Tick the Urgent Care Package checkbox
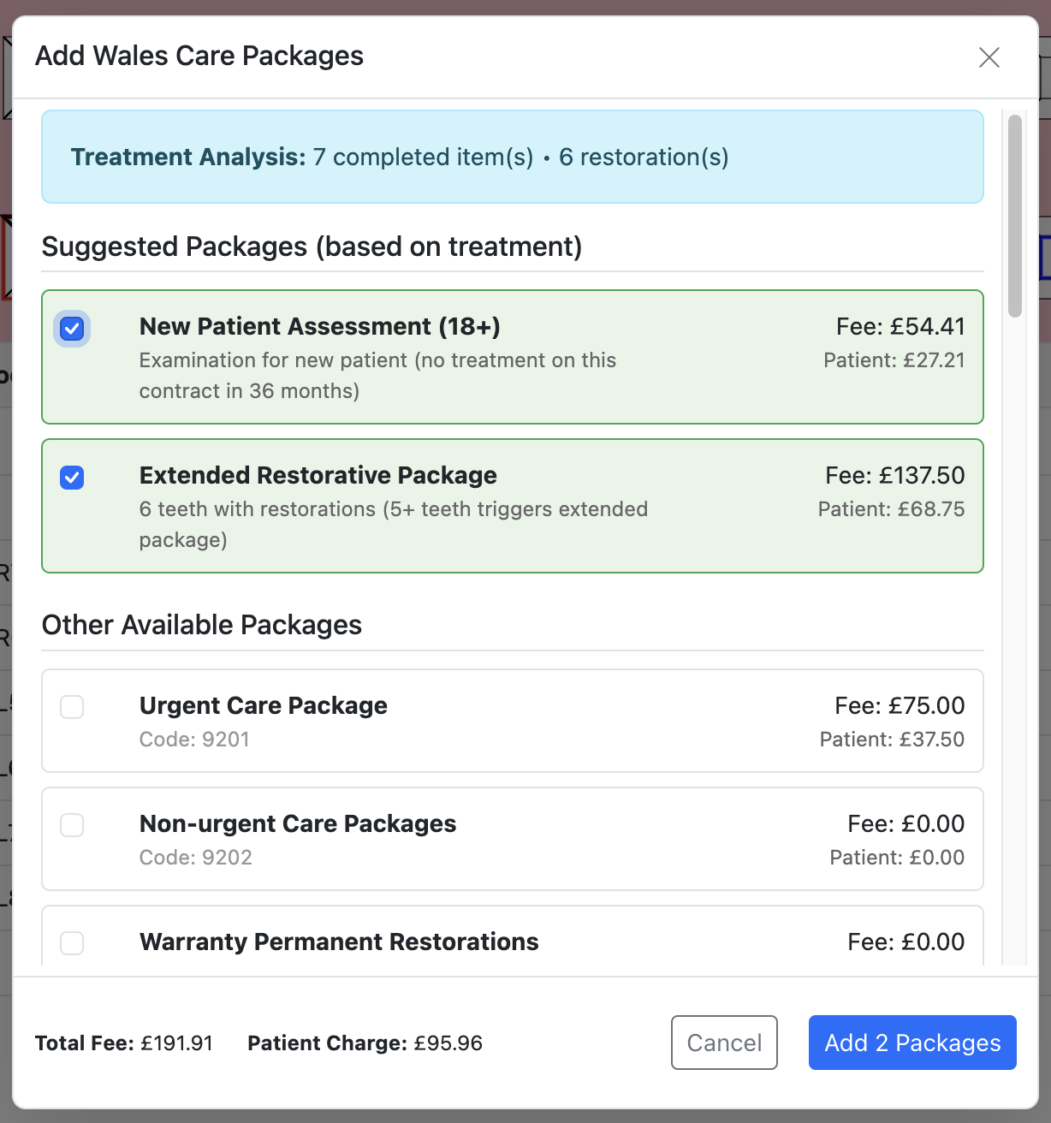 click(x=72, y=707)
